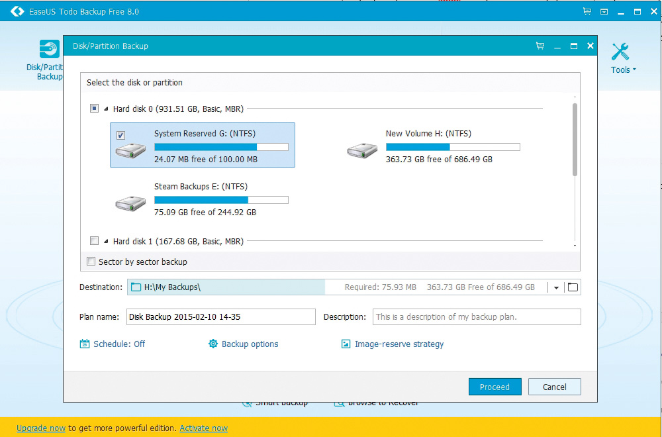Select 'Steam Backups E: (NTFS)' label

point(201,186)
